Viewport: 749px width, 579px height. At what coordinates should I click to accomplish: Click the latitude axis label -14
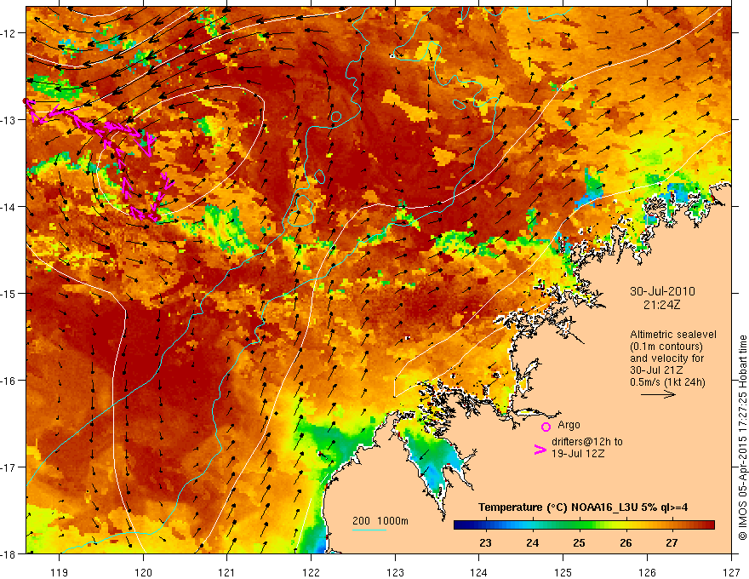(x=9, y=207)
